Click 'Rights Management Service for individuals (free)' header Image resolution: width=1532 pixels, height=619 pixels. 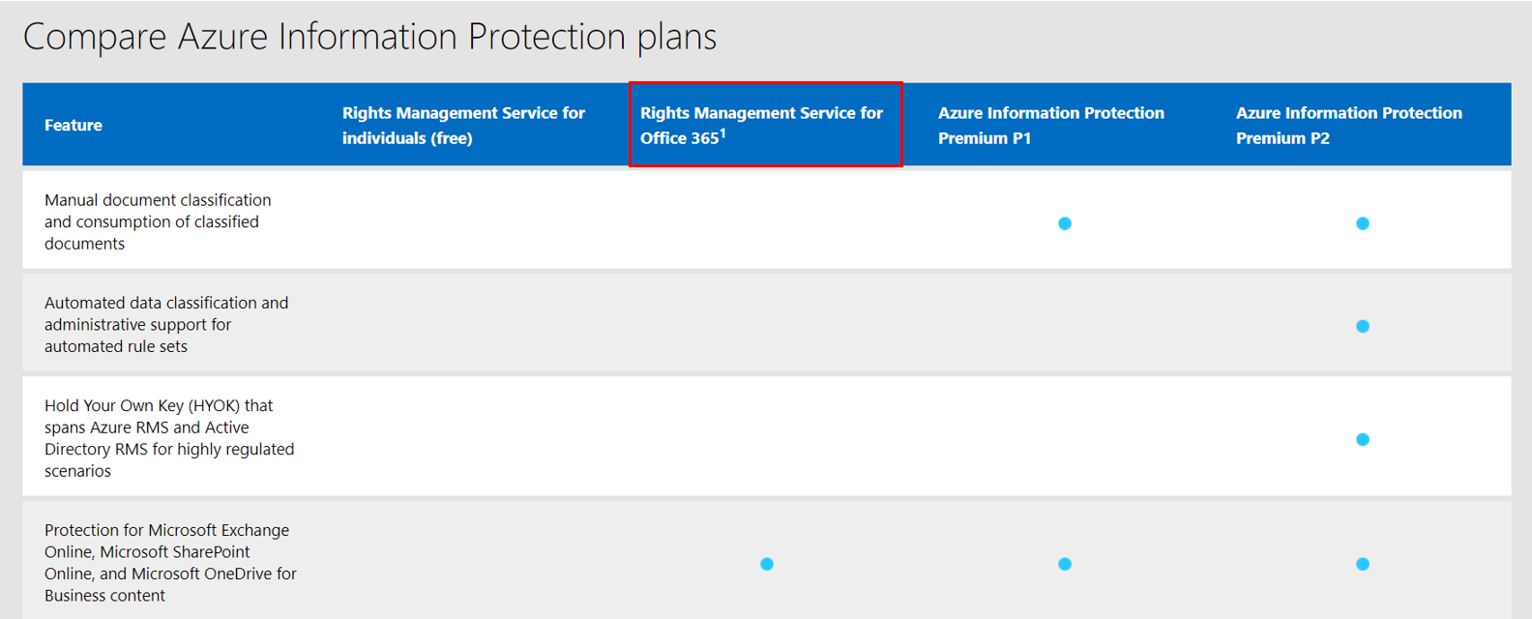click(x=463, y=126)
